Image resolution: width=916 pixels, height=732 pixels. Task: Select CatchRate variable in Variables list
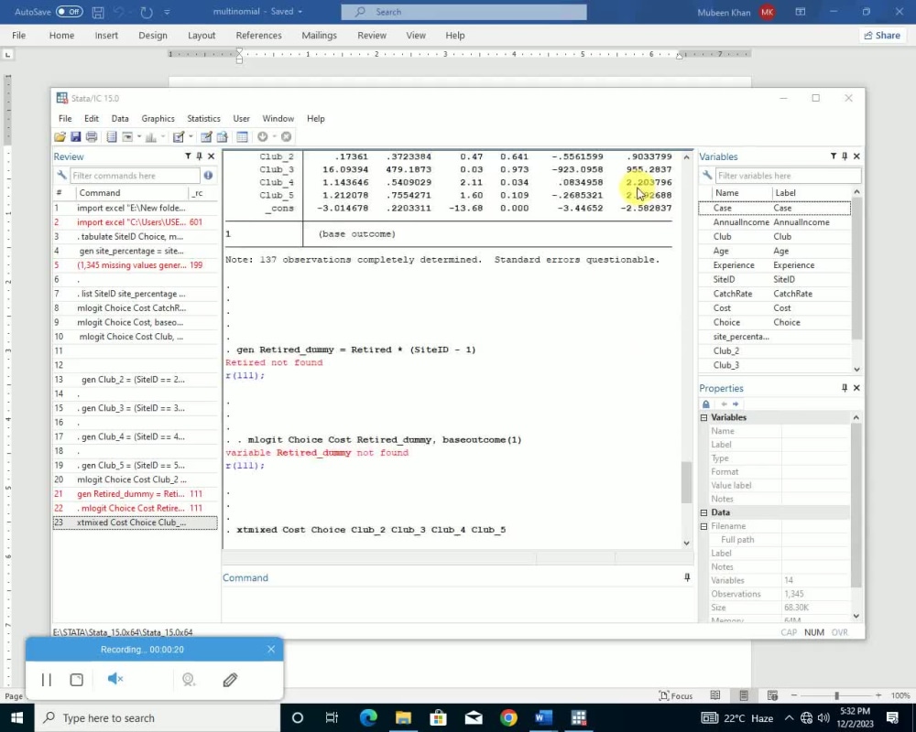click(x=775, y=294)
